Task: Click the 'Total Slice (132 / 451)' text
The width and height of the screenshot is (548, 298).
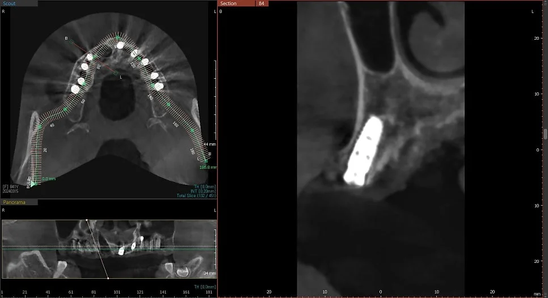Action: coord(196,195)
